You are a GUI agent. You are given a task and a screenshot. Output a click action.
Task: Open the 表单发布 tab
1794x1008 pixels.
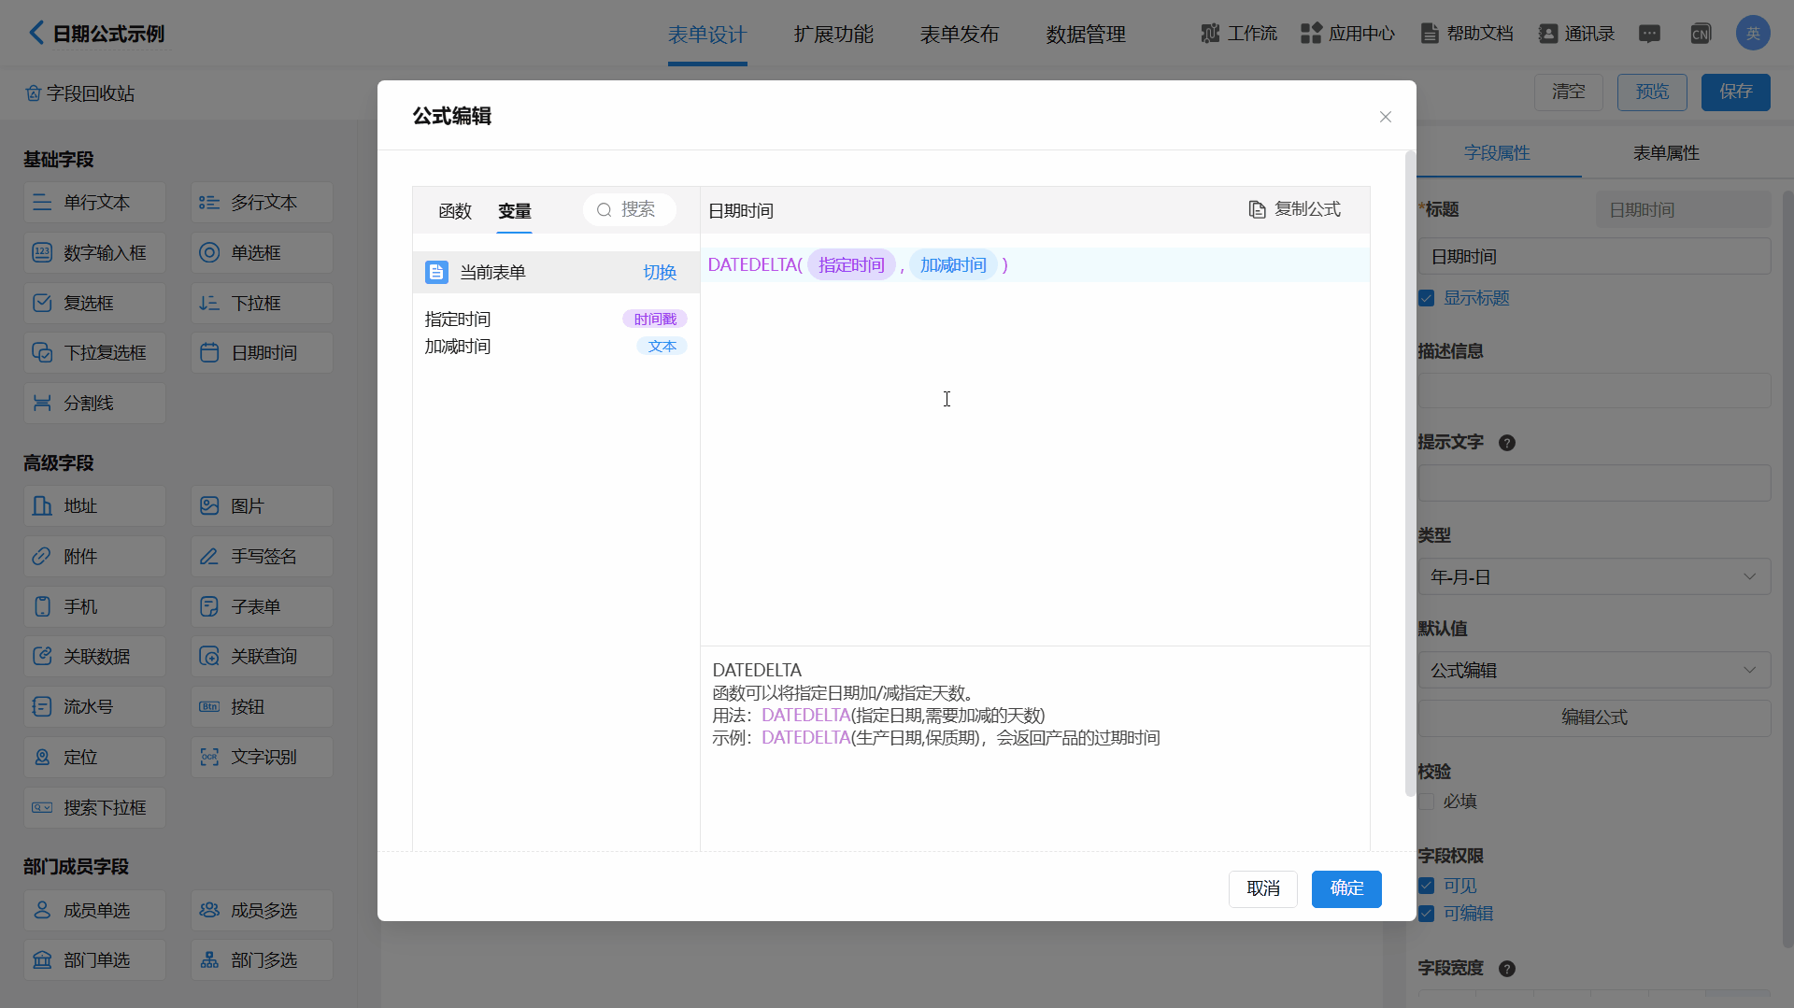[960, 35]
